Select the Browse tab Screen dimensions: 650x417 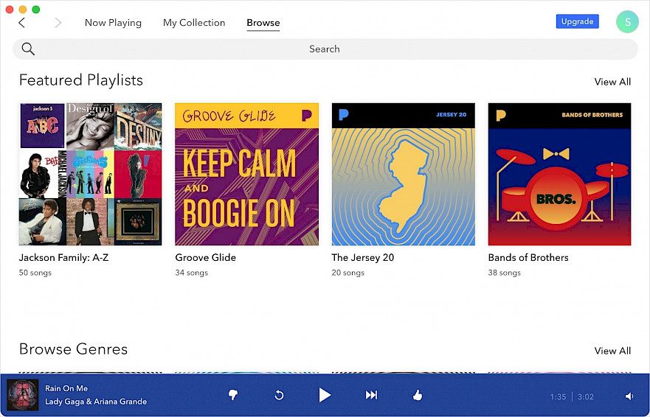pos(263,23)
